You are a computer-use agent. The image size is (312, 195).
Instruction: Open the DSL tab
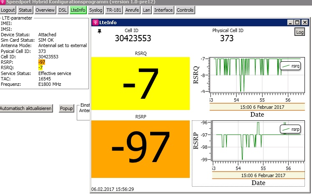[x=63, y=10]
